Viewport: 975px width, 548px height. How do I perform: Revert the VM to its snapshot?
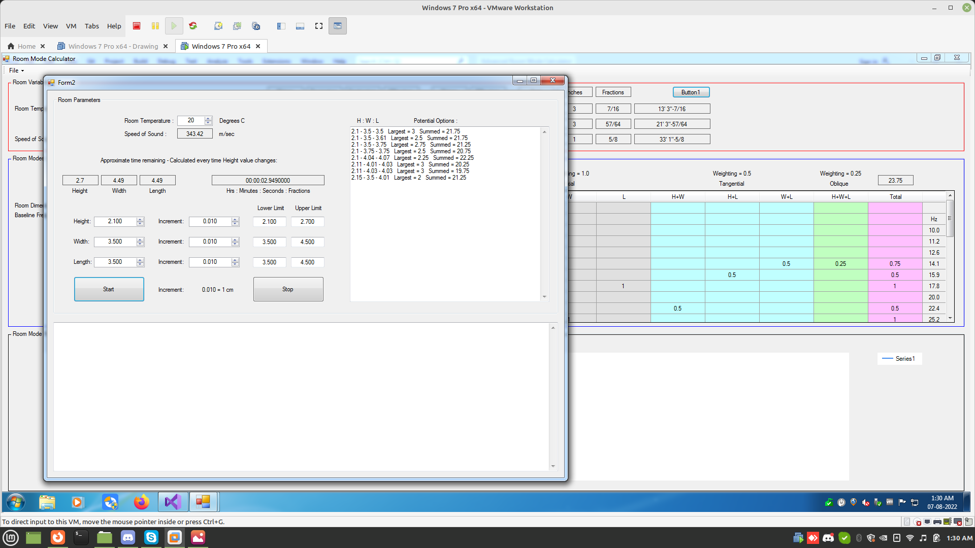(237, 26)
